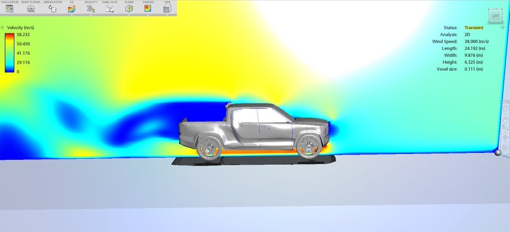Click the ORIENTATION toolbar label
The width and height of the screenshot is (510, 232).
[x=53, y=2]
